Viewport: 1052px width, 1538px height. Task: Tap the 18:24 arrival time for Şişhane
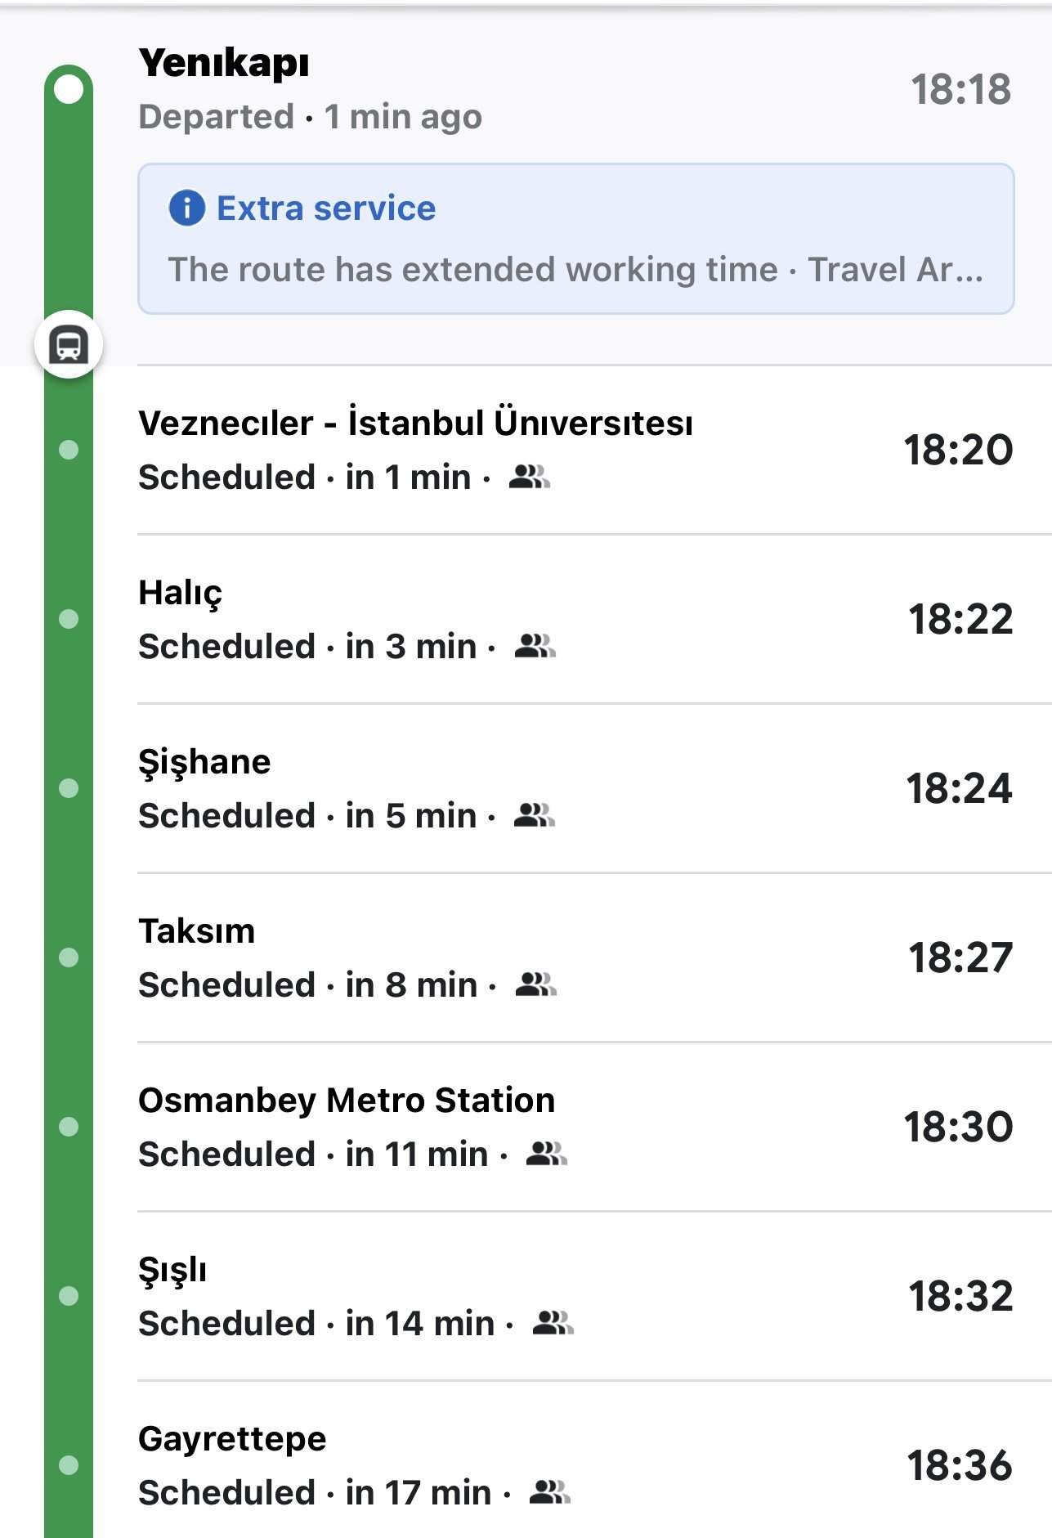(x=959, y=788)
